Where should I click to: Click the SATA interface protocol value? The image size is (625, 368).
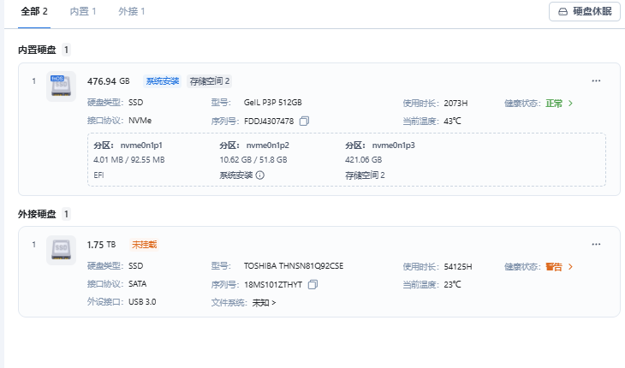coord(138,284)
